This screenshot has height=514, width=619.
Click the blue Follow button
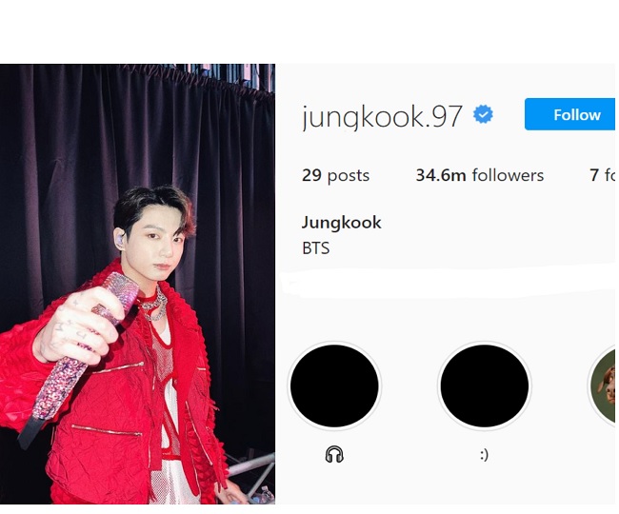pyautogui.click(x=570, y=114)
